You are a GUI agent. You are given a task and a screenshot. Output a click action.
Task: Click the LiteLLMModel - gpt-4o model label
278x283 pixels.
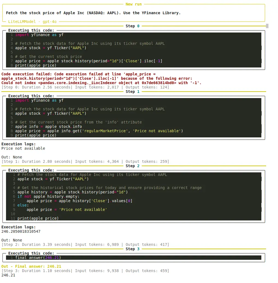pyautogui.click(x=32, y=22)
